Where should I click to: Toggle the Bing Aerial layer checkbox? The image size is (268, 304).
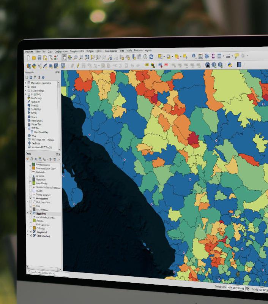click(x=31, y=231)
